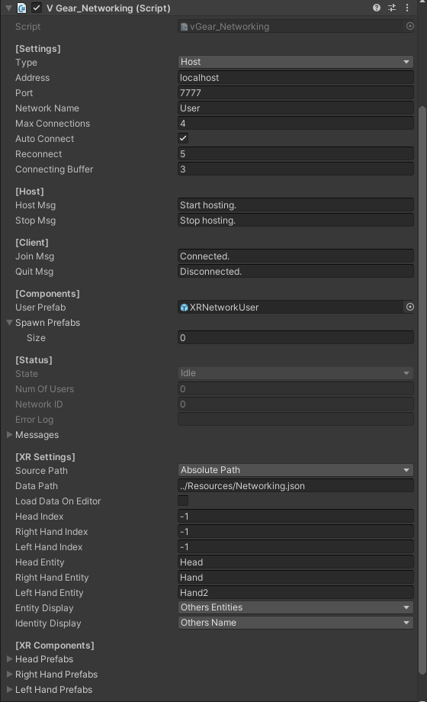Expand the Messages foldout
This screenshot has width=427, height=702.
[x=9, y=435]
